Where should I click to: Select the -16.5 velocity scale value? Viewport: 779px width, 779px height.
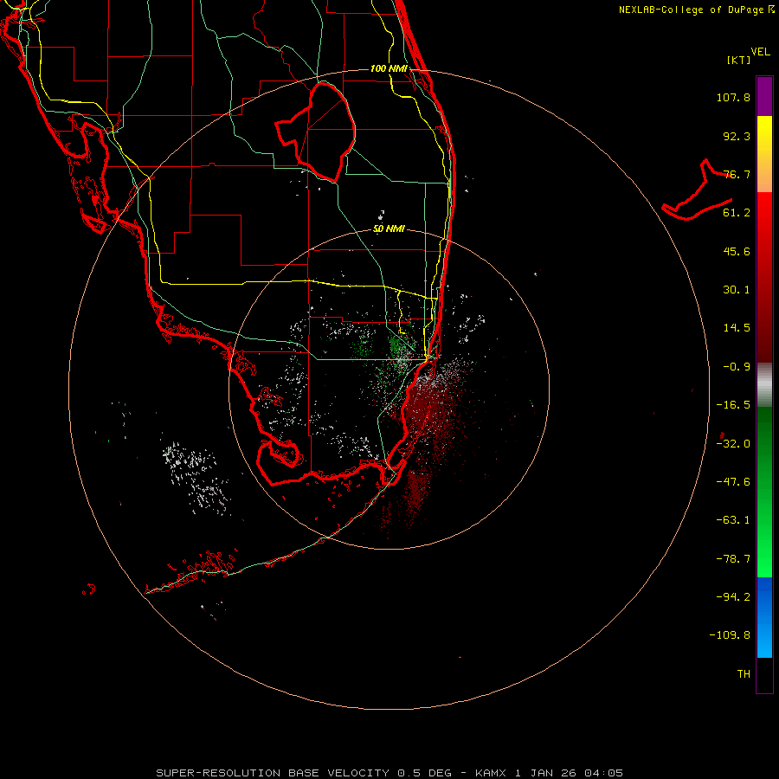[733, 405]
